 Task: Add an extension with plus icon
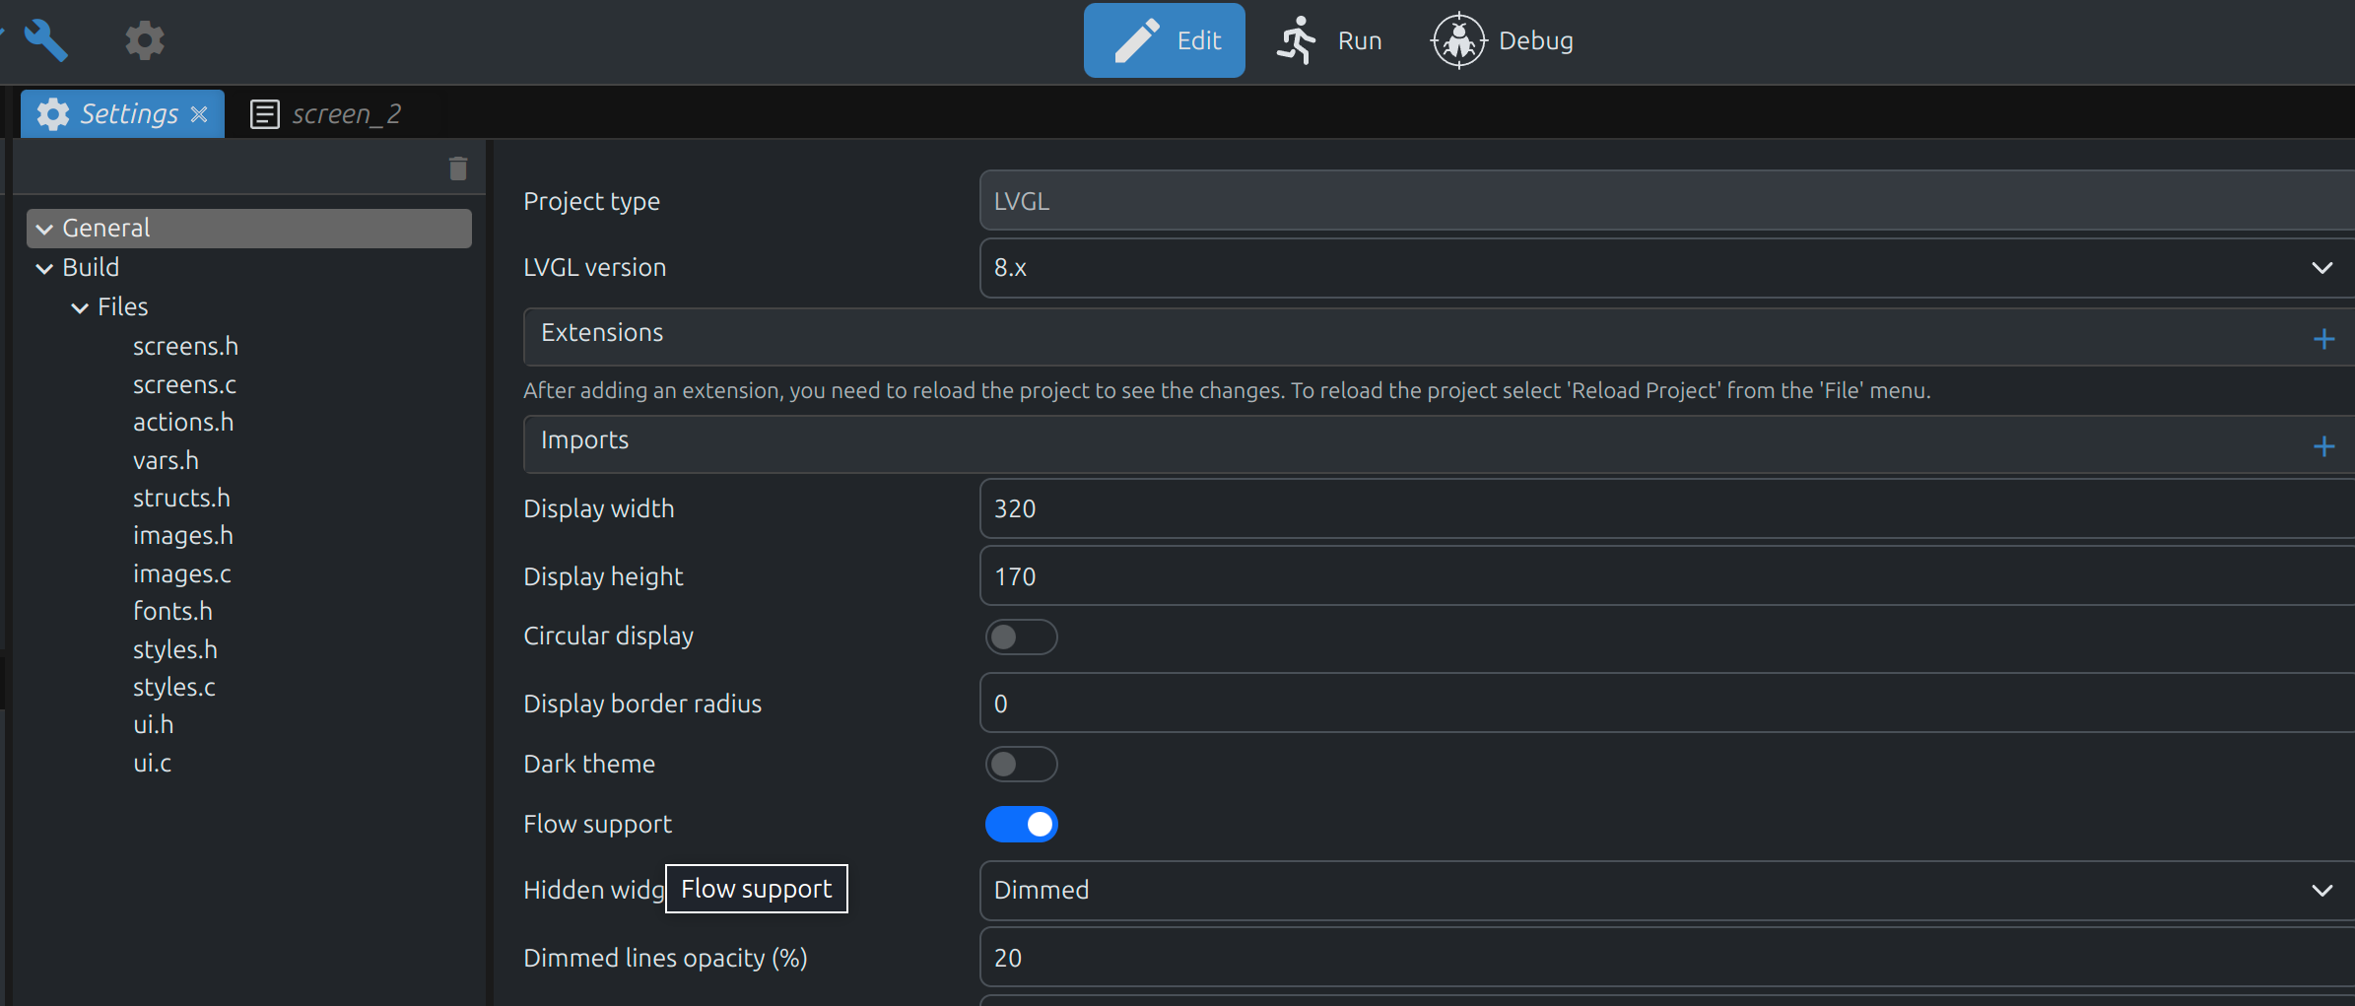pyautogui.click(x=2323, y=339)
